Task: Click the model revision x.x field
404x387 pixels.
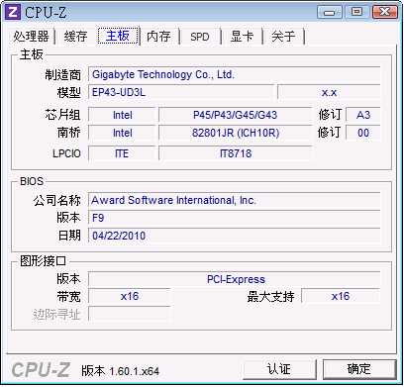Action: tap(329, 92)
